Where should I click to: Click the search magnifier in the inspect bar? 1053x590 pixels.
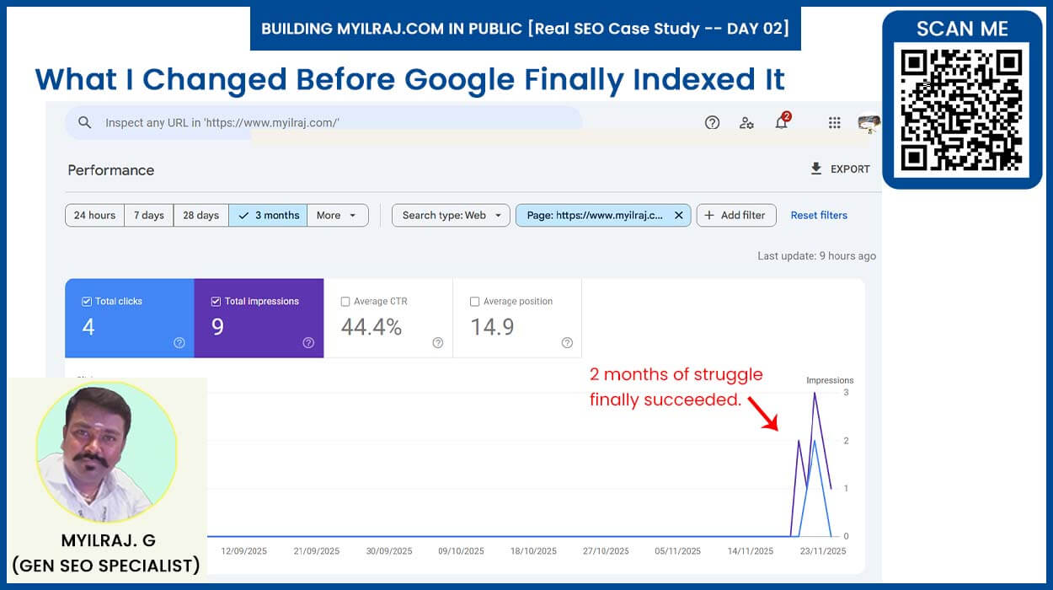click(84, 121)
